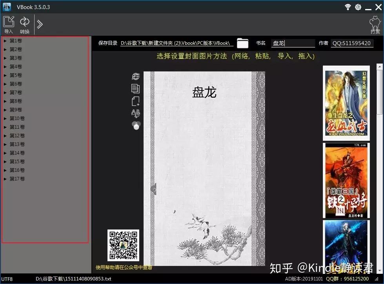Open the save directory folder icon
This screenshot has height=284, width=384.
tap(242, 43)
